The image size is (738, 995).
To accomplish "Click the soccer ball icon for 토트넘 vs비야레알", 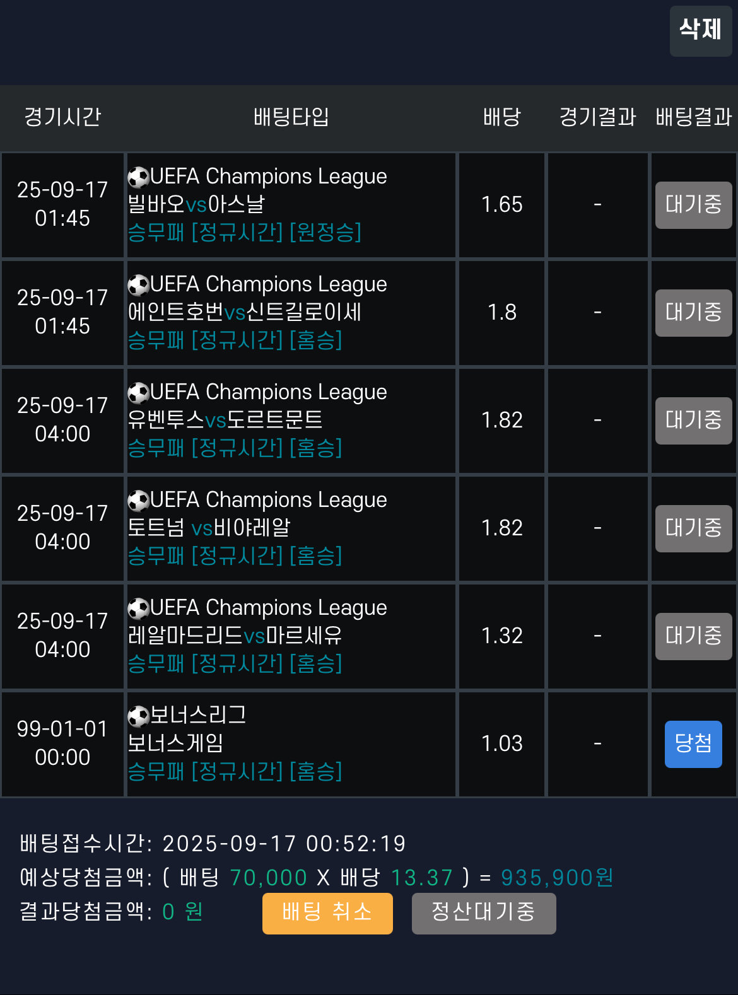I will 137,500.
